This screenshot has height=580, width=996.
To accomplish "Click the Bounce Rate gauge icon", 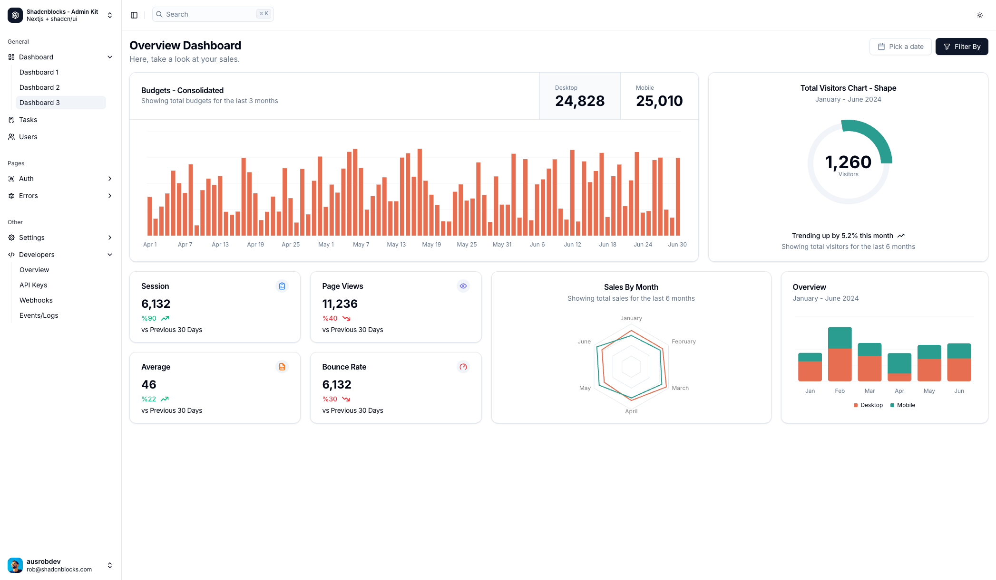I will point(463,367).
